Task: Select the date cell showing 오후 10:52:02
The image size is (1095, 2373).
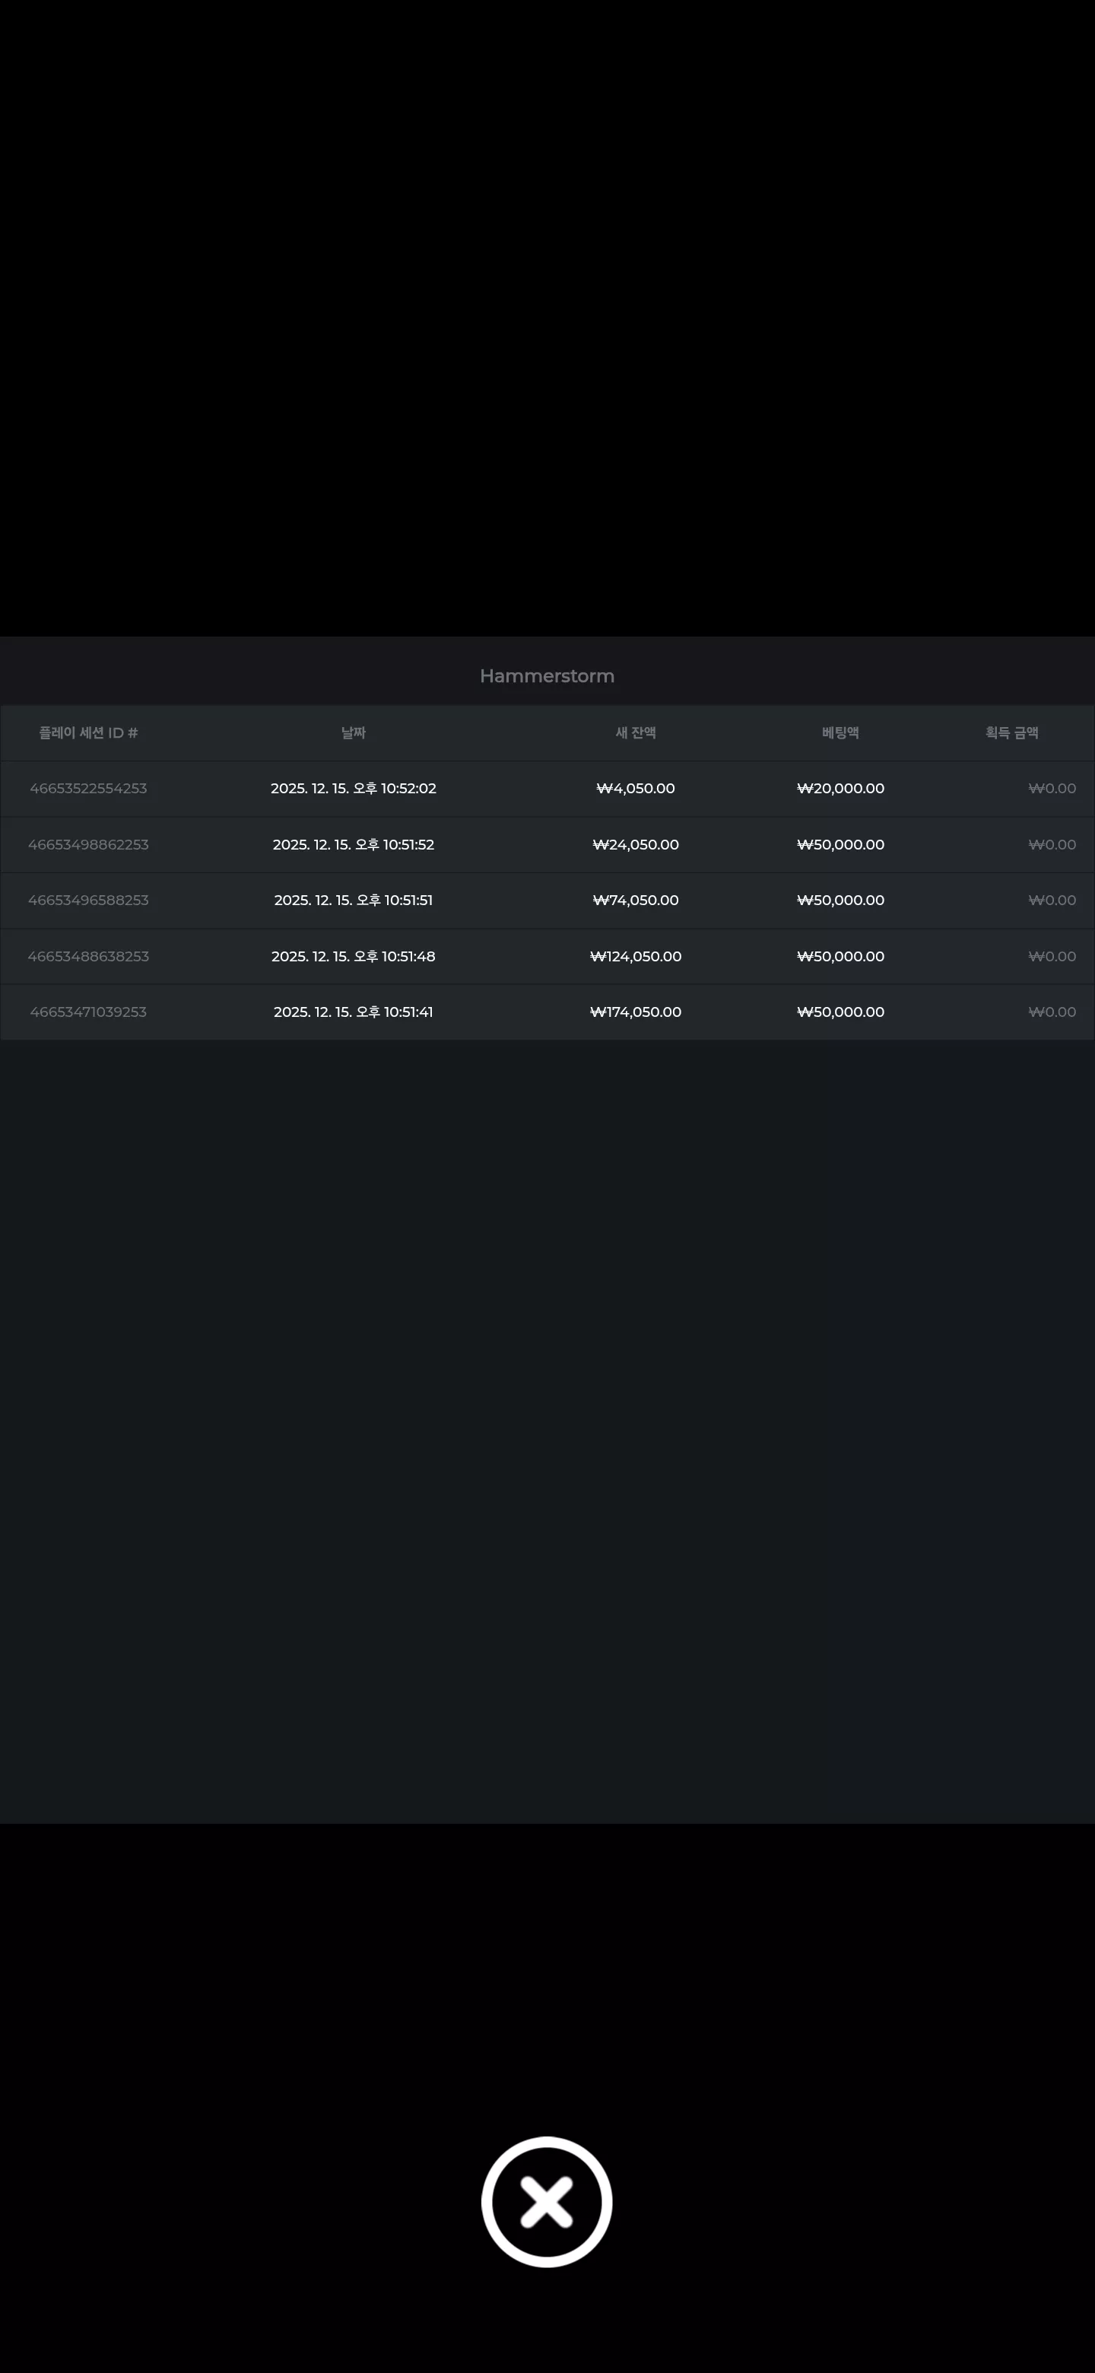Action: [354, 789]
